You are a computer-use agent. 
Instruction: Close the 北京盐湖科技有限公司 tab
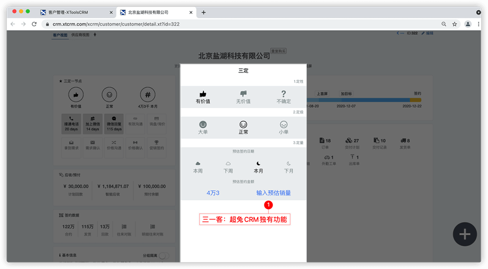(191, 12)
